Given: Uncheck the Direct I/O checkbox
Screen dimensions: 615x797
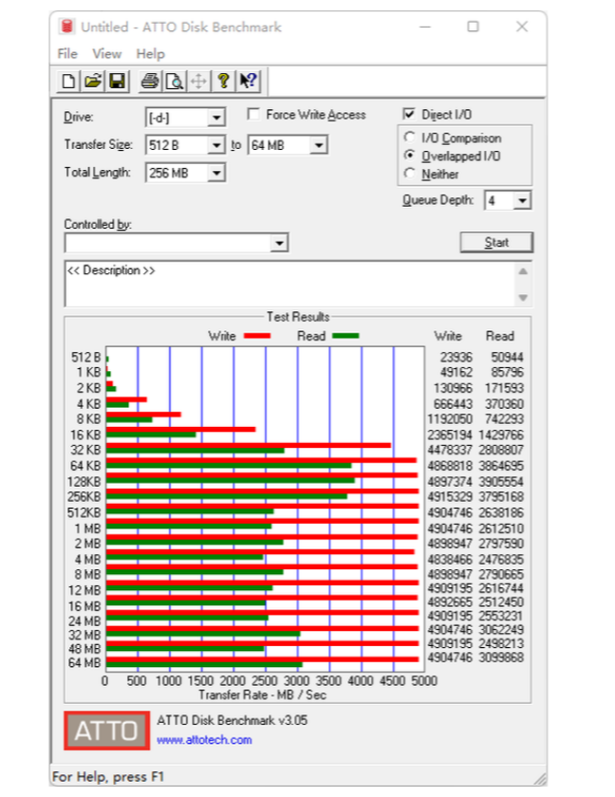Looking at the screenshot, I should click(x=408, y=114).
